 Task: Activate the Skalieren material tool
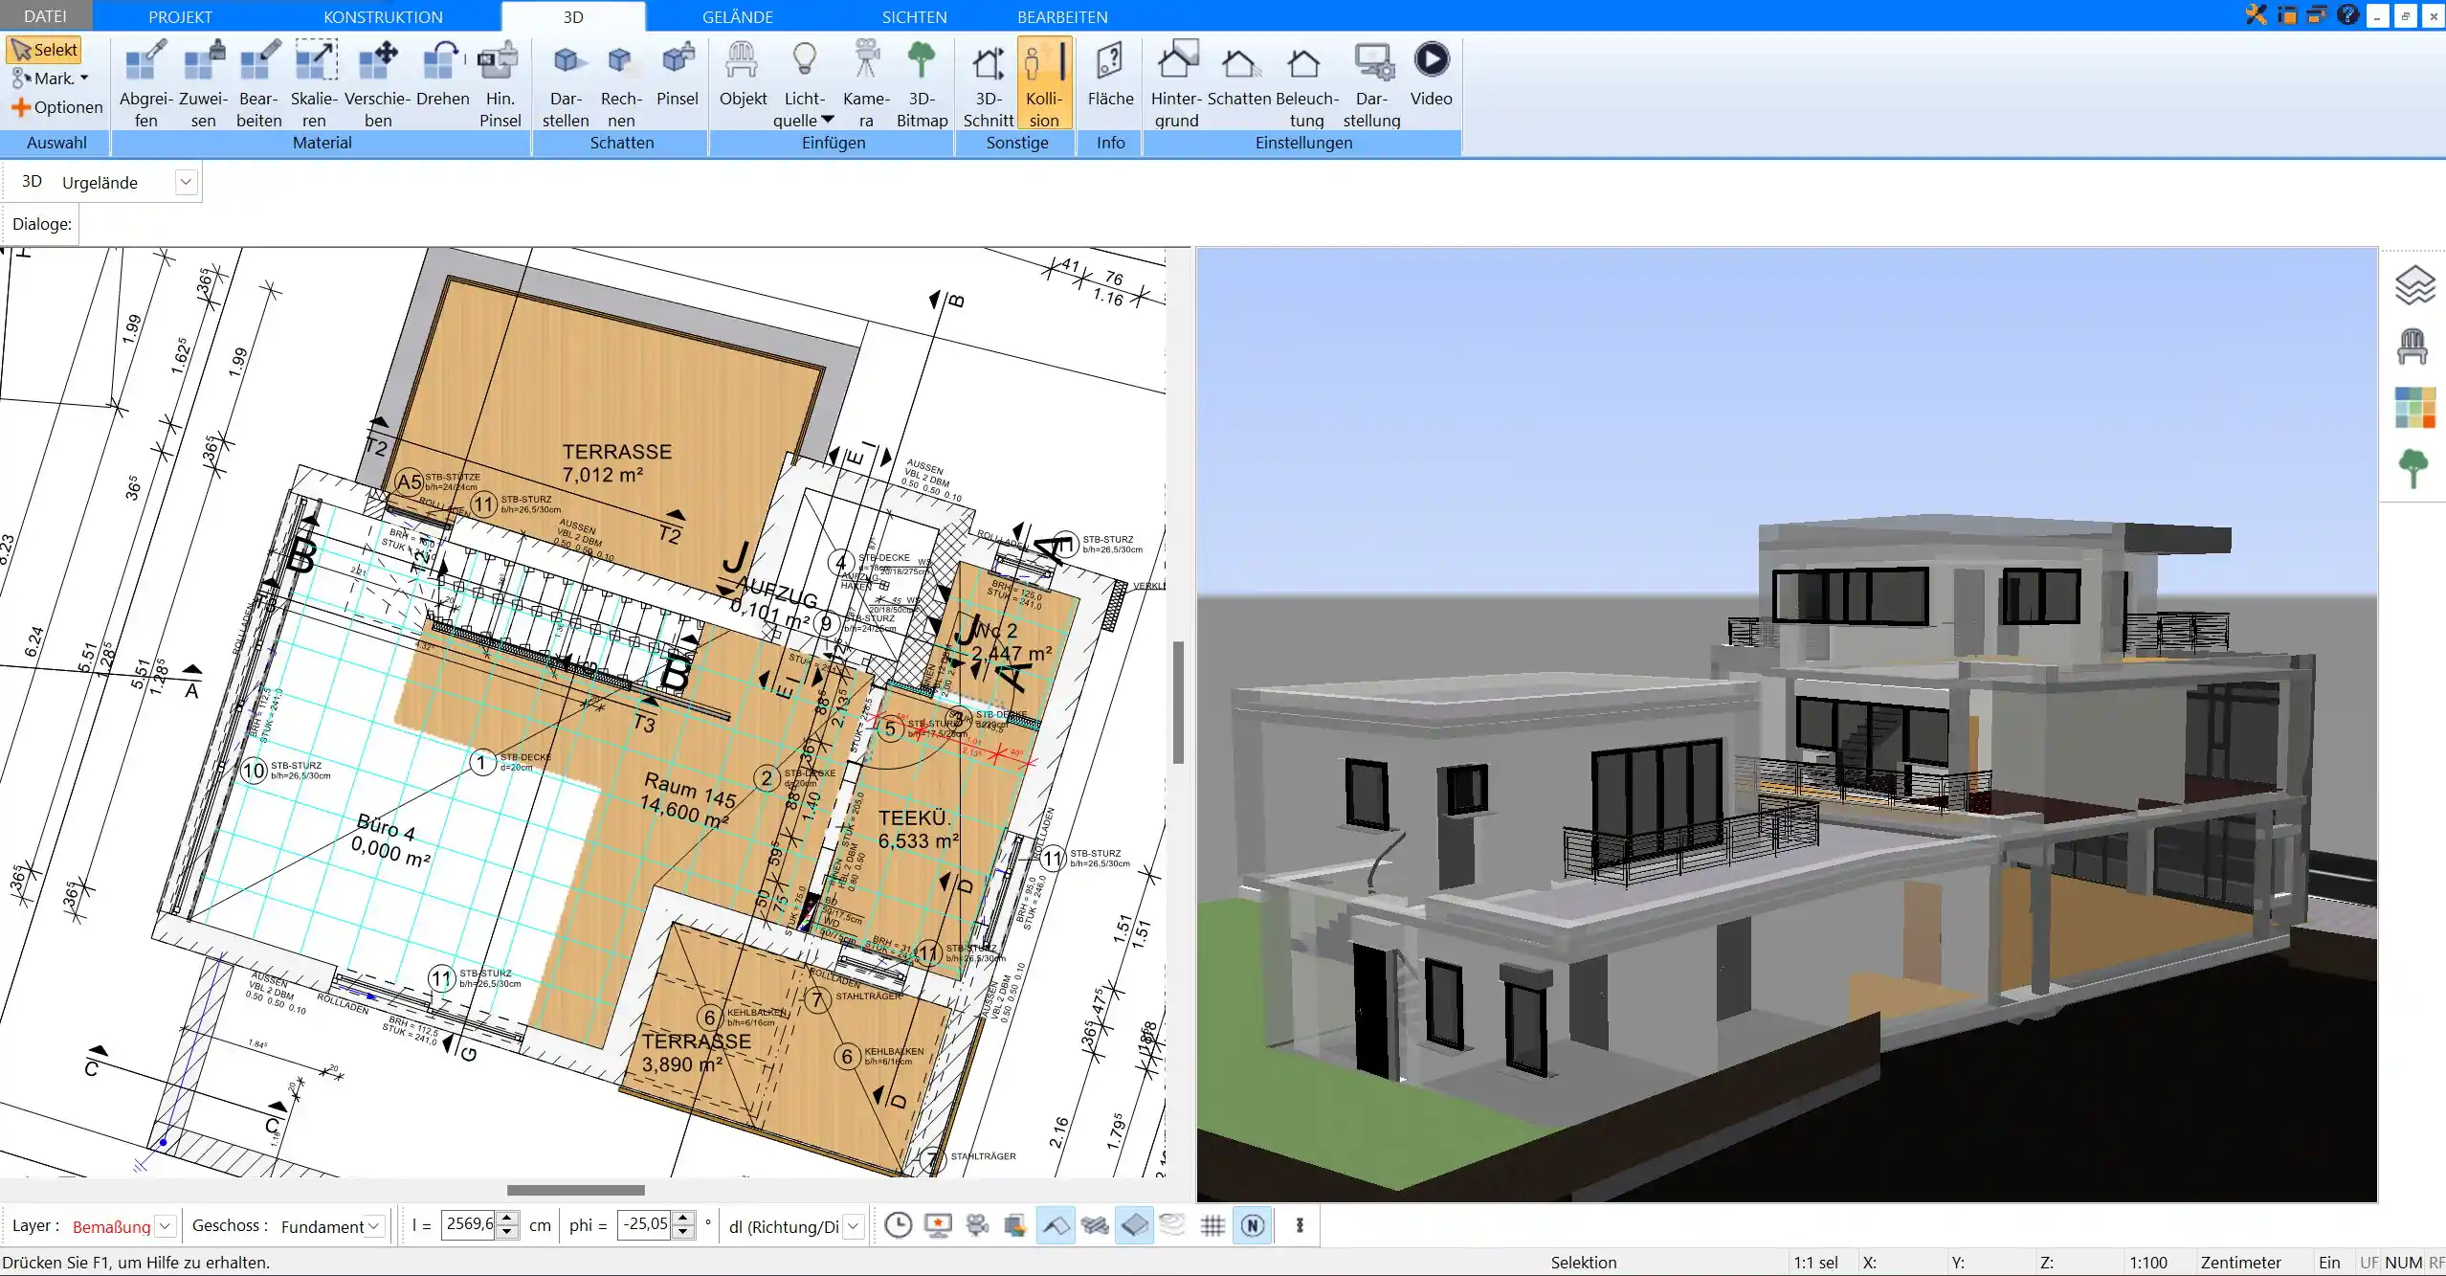pyautogui.click(x=314, y=84)
